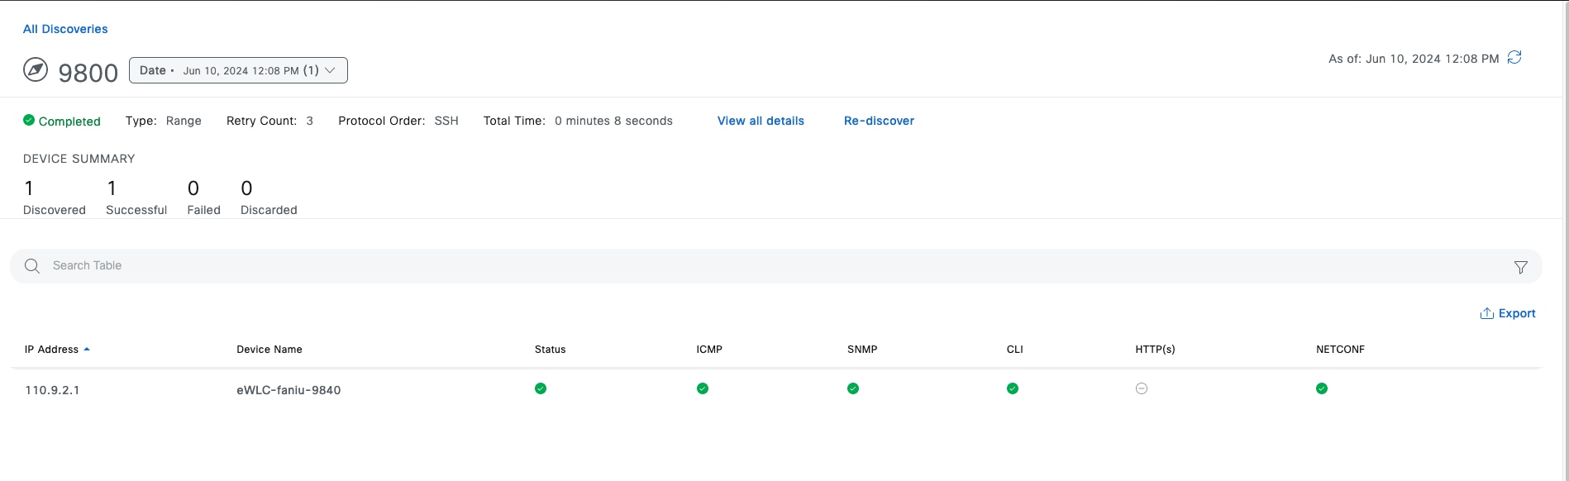Select device name eWLC-faniu-9840
The image size is (1569, 481).
click(x=289, y=390)
